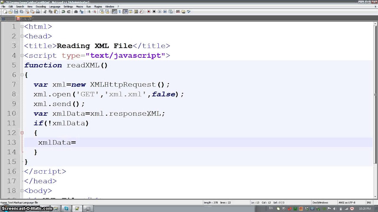Stop macro recording with square icon

[x=154, y=12]
